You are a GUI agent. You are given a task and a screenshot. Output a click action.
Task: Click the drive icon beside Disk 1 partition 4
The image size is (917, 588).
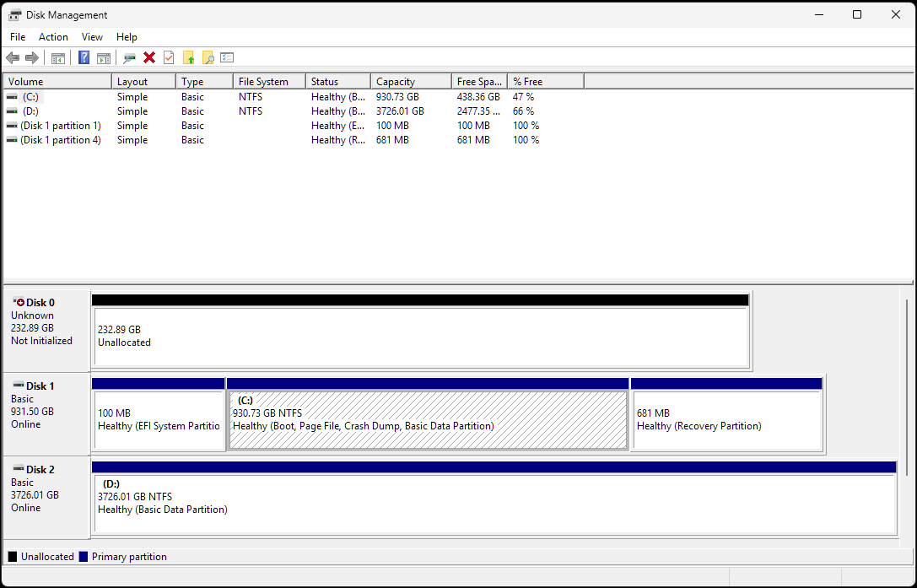tap(12, 140)
